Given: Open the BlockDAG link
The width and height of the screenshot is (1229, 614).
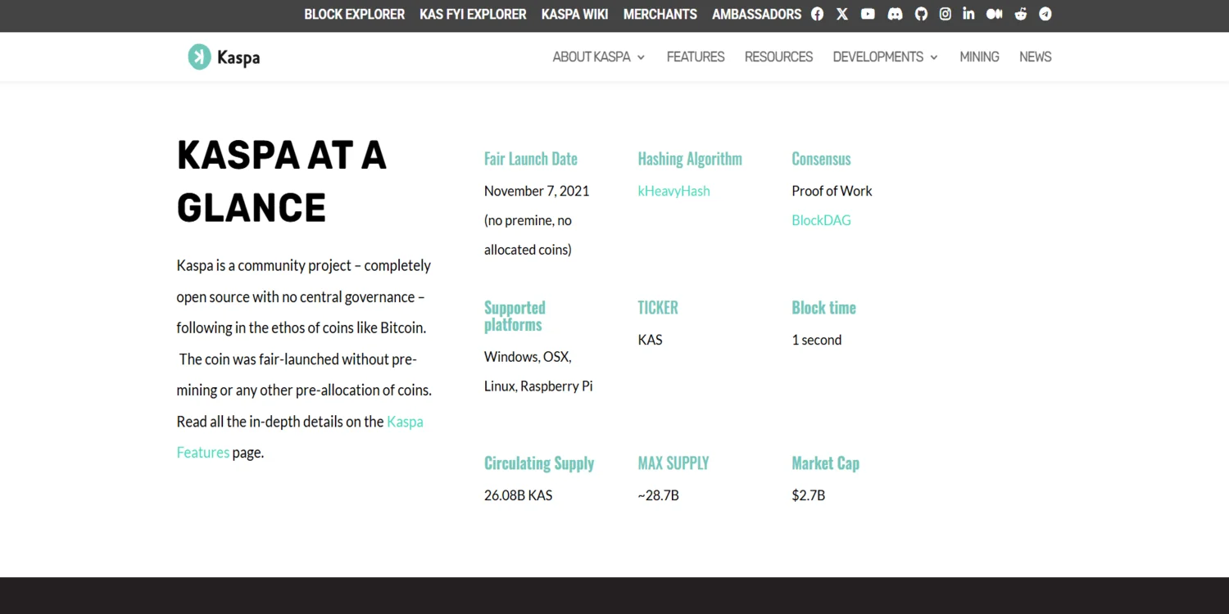Looking at the screenshot, I should pos(821,220).
